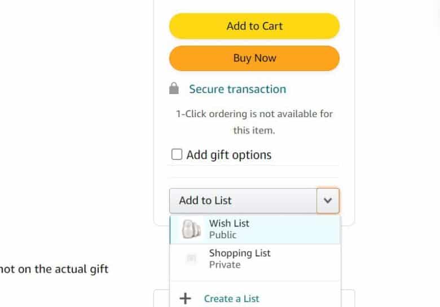Viewport: 440px width, 307px height.
Task: Click the Add gift options label text
Action: tap(229, 155)
